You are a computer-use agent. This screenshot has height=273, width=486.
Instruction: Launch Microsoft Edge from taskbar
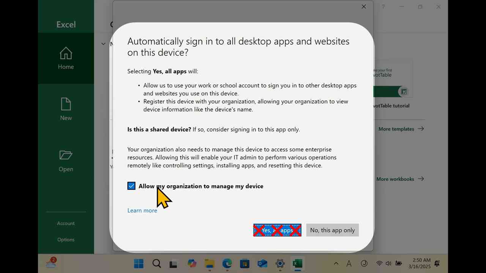(x=227, y=264)
